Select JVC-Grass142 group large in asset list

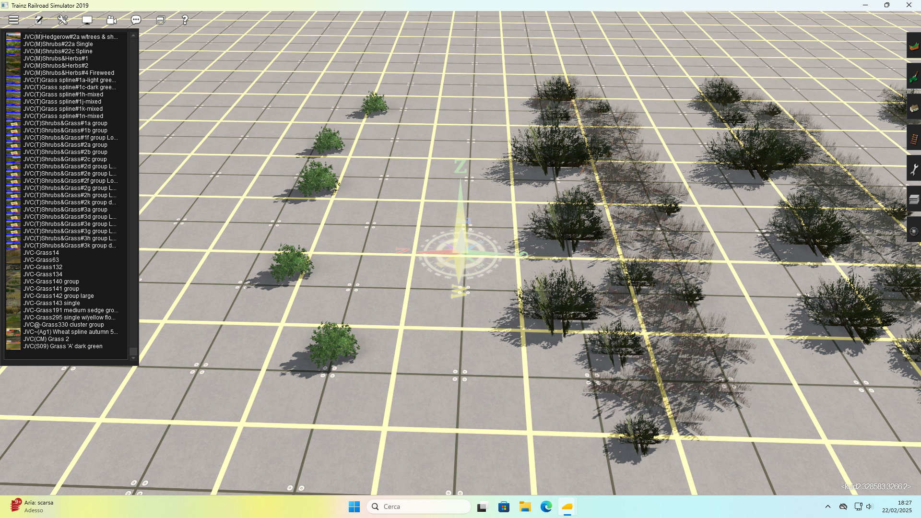(x=59, y=296)
